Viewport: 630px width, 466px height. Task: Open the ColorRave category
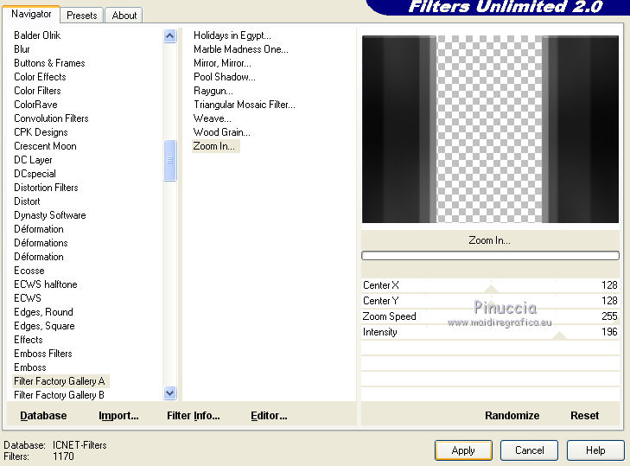[35, 105]
